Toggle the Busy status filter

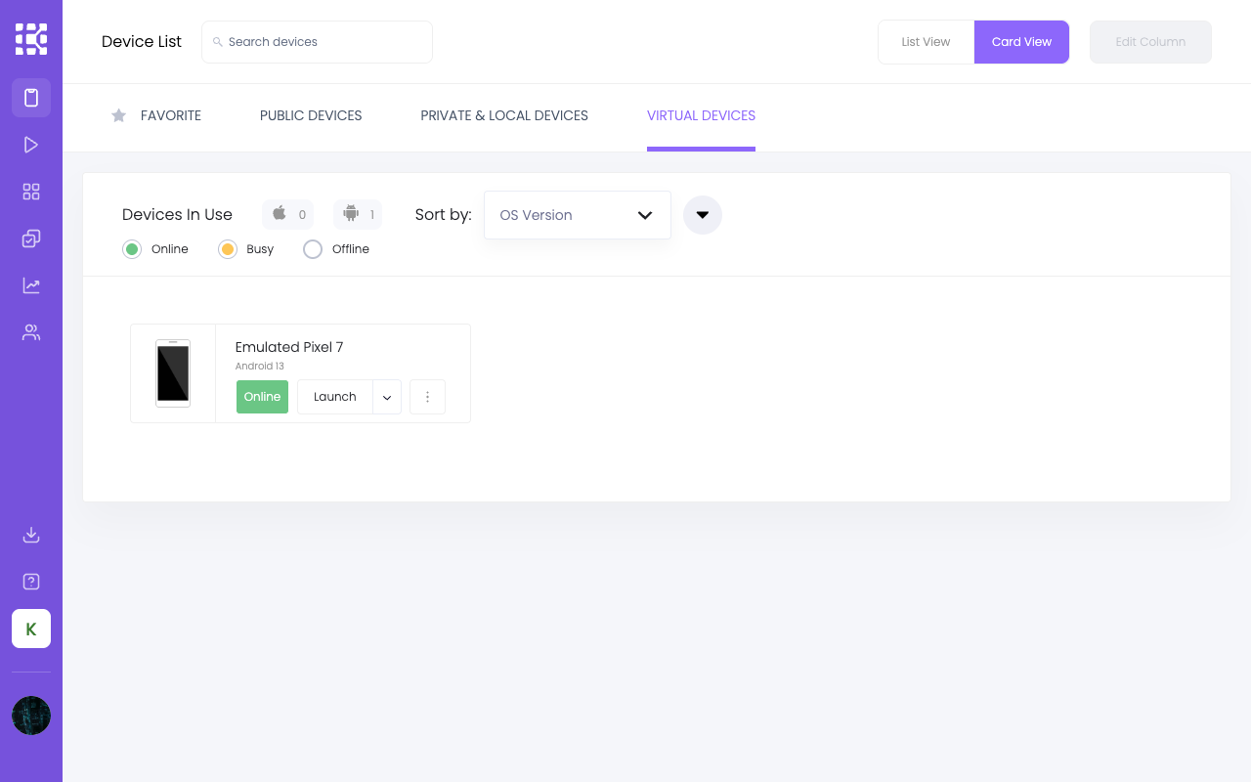[228, 249]
